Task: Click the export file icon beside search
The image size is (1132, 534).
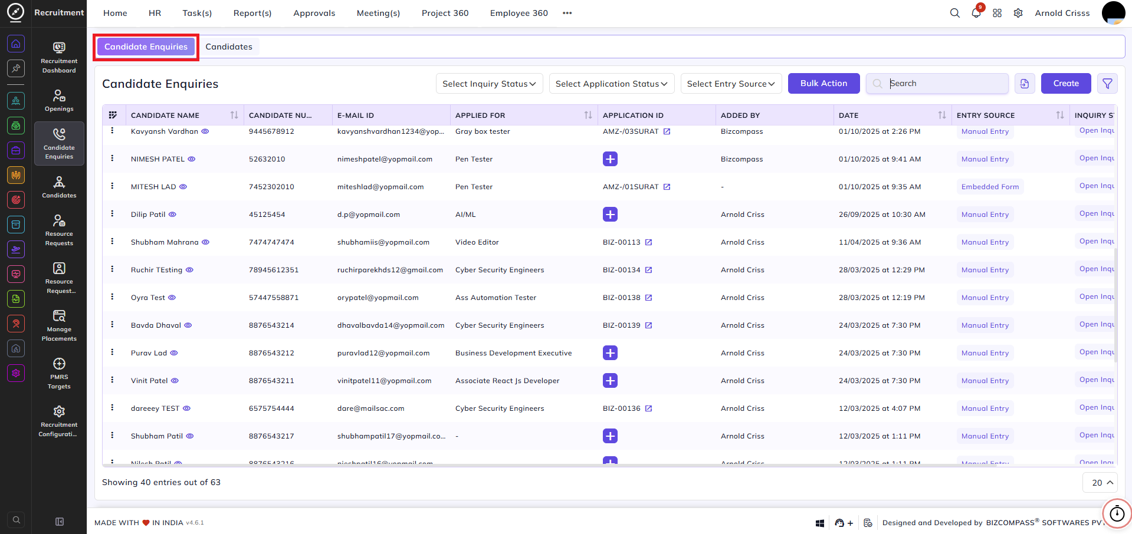Action: 1025,84
